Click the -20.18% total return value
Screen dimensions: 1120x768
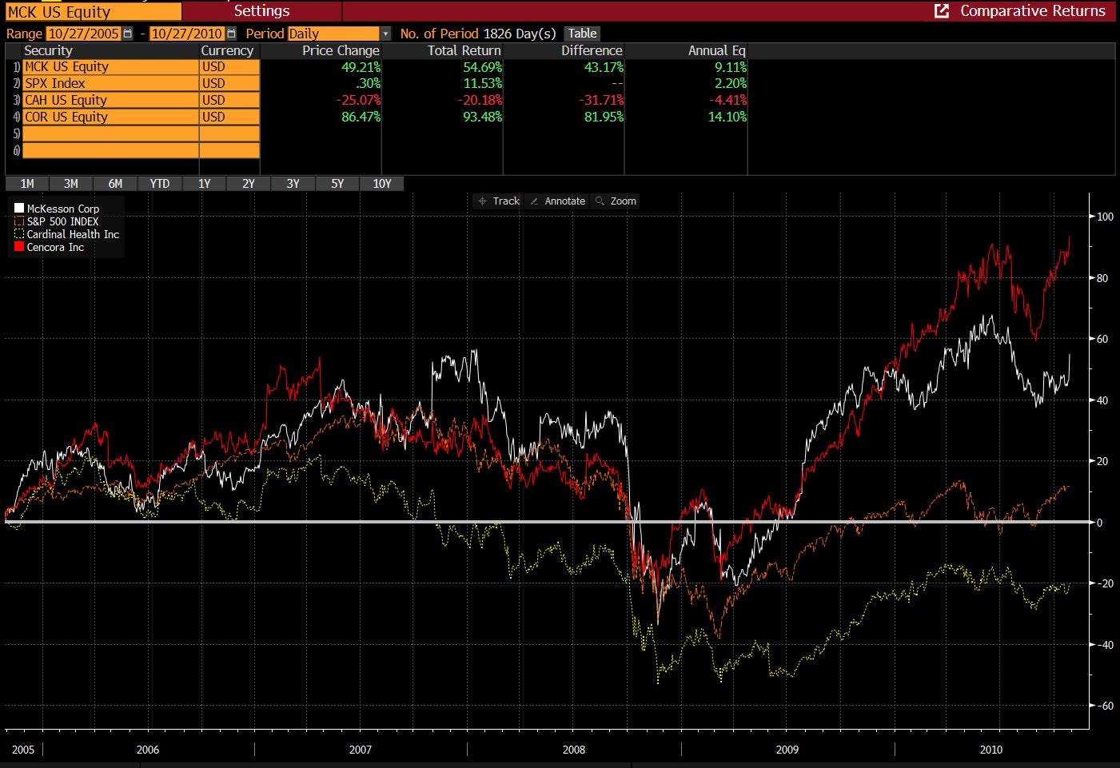[480, 100]
